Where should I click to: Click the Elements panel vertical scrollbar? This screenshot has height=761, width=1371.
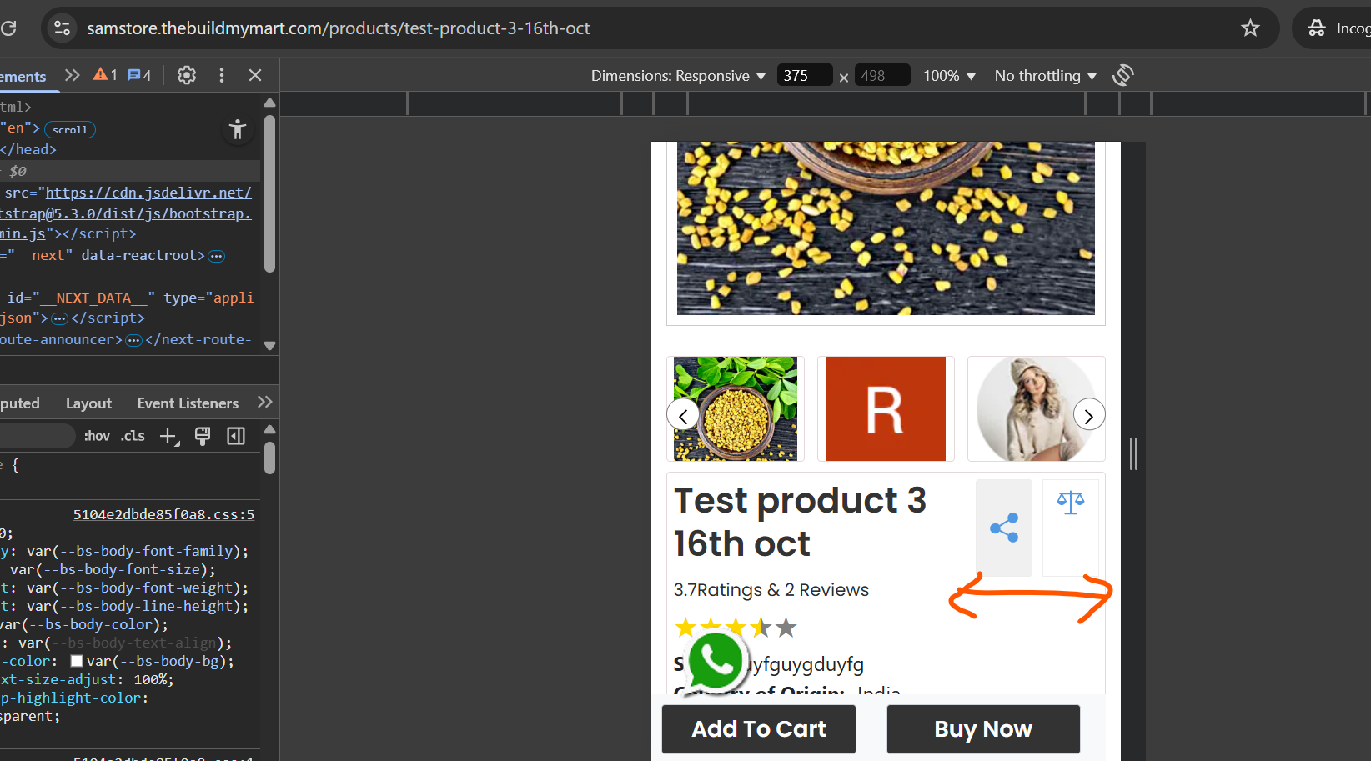(x=269, y=194)
